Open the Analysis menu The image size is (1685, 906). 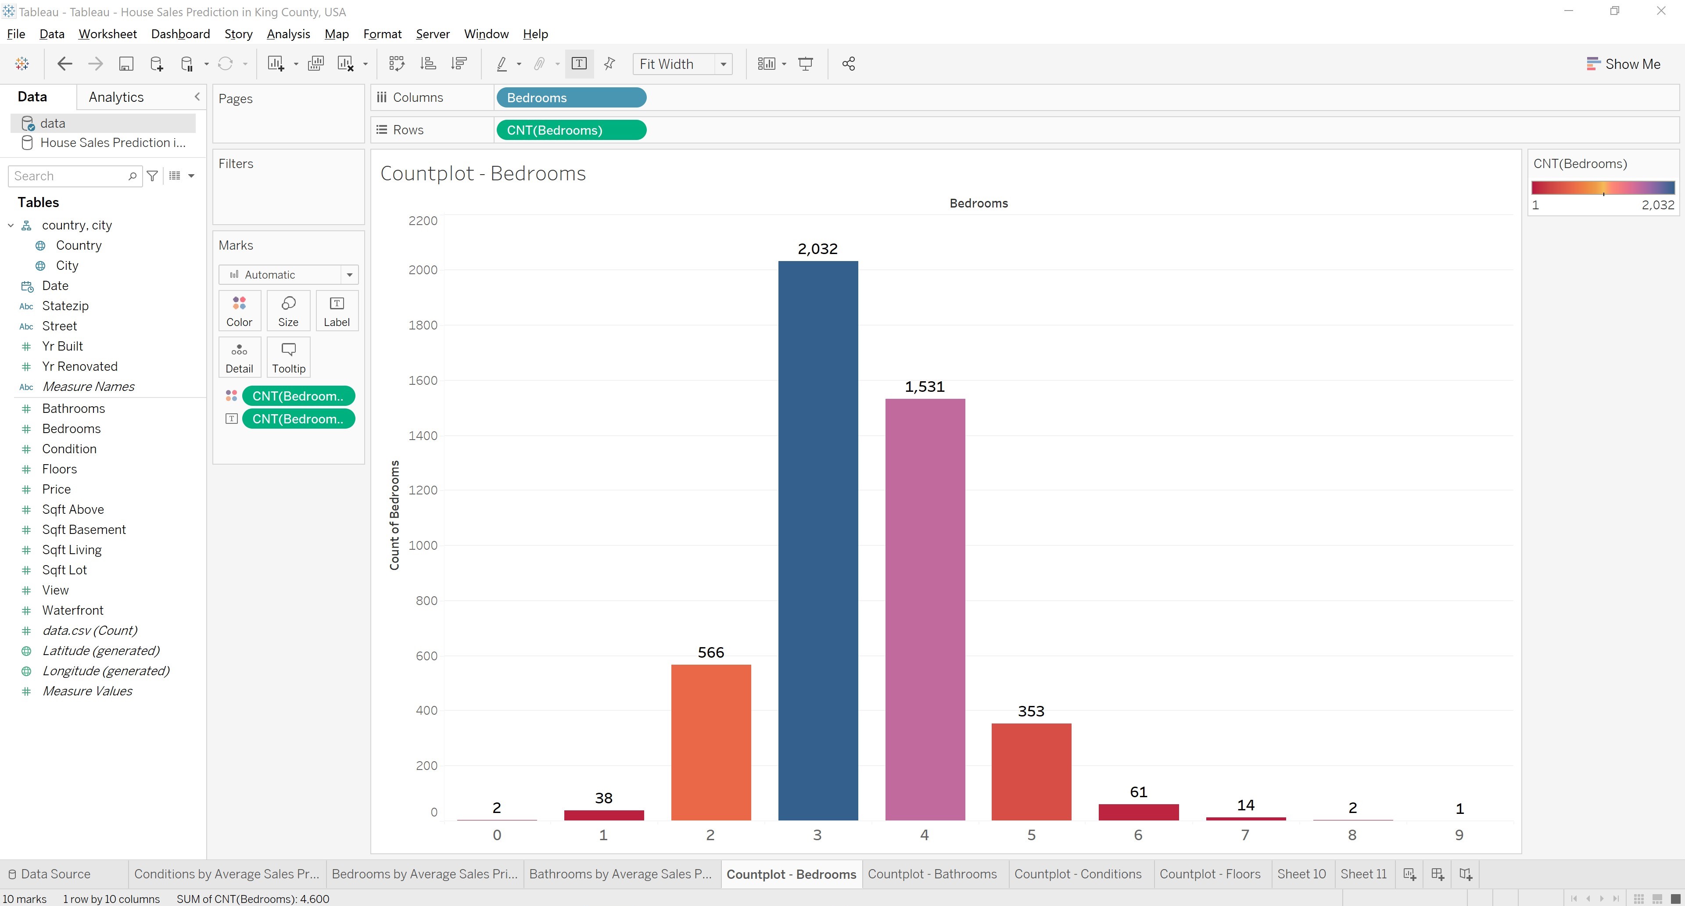point(288,34)
